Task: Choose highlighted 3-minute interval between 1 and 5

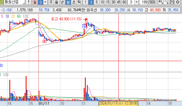Action: pyautogui.click(x=91, y=2)
